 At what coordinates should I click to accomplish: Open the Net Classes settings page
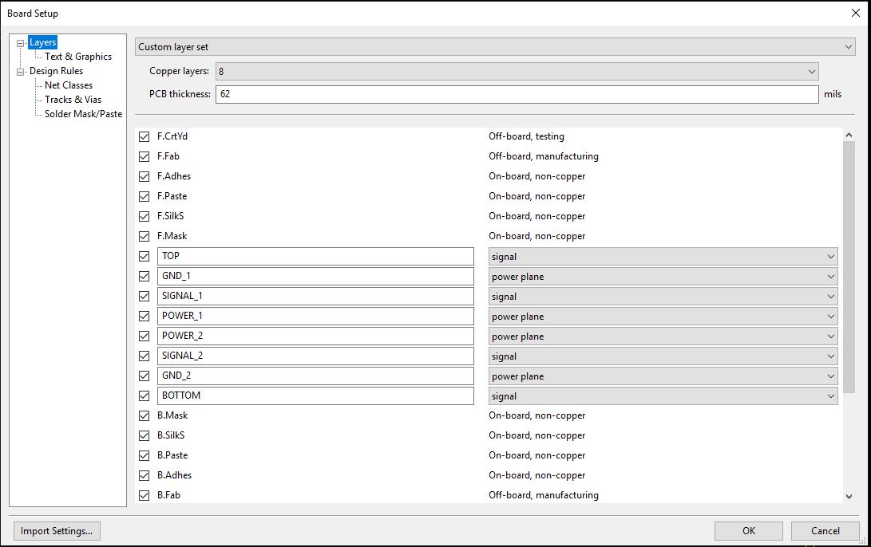point(69,85)
